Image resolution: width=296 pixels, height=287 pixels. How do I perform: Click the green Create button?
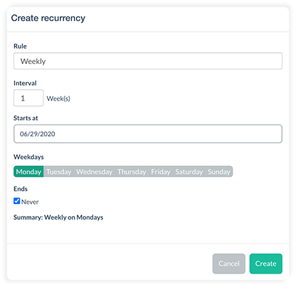pyautogui.click(x=266, y=264)
